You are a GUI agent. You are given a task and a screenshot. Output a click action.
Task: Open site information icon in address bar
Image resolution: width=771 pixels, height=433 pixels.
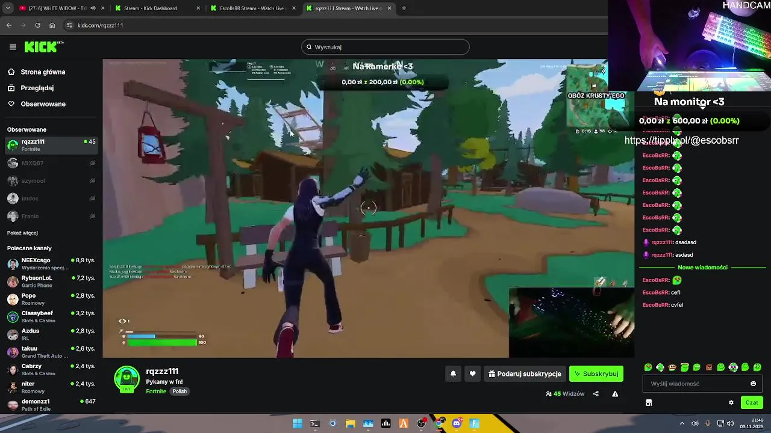coord(69,25)
